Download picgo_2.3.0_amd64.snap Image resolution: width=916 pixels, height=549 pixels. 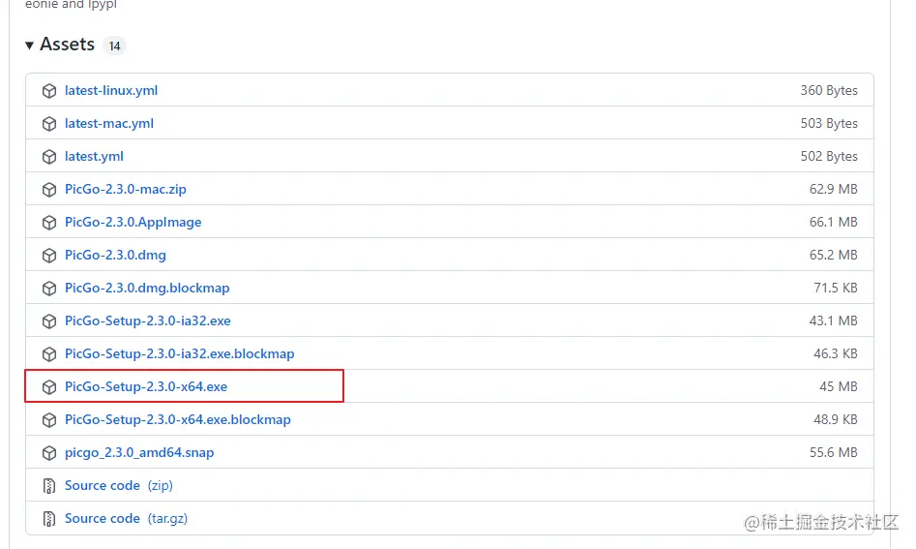(139, 452)
